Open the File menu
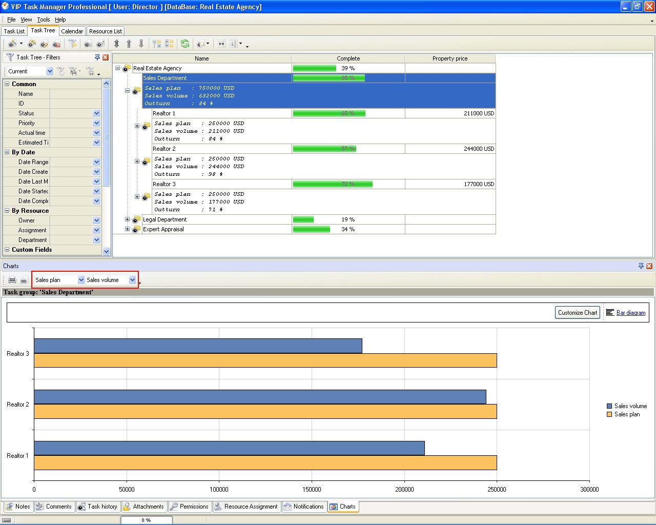The height and width of the screenshot is (525, 656). (x=11, y=19)
